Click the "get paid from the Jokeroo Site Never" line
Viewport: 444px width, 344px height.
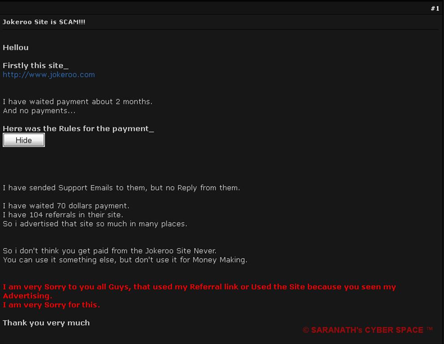110,251
